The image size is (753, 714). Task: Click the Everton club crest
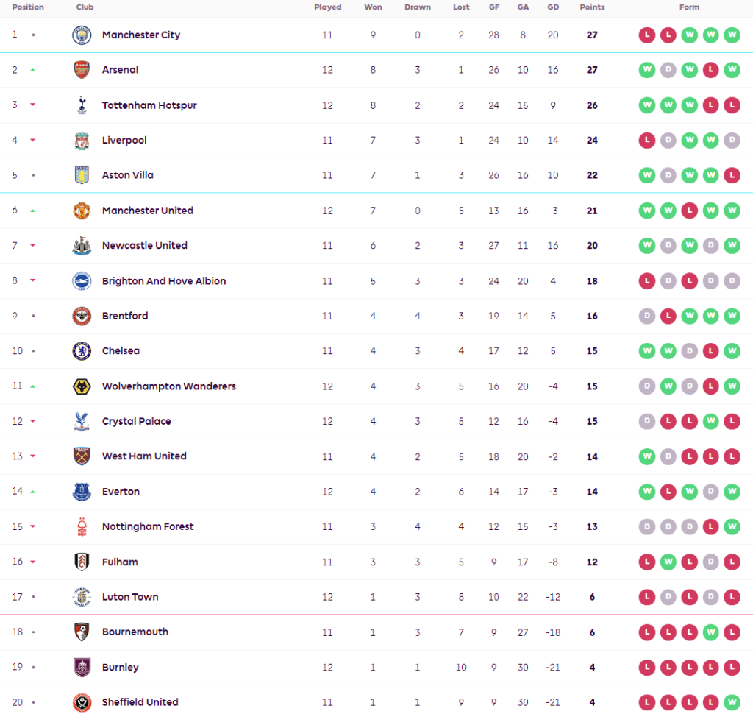(82, 492)
